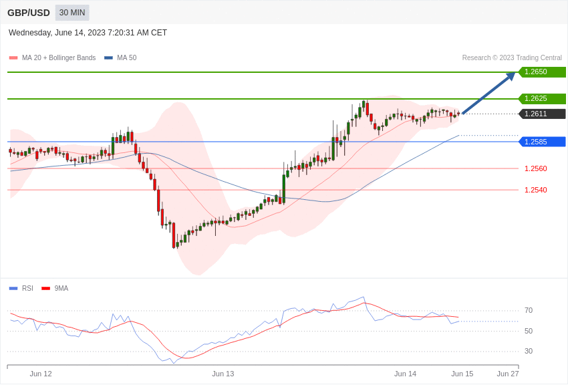Click the black 1.2611 current price tag
This screenshot has height=385, width=568.
(x=542, y=114)
